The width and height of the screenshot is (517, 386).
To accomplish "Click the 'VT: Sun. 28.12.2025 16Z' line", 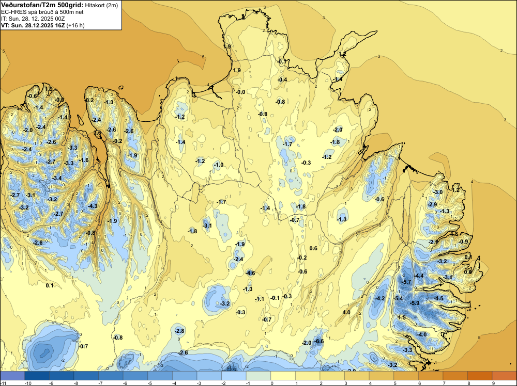I will 33,25.
